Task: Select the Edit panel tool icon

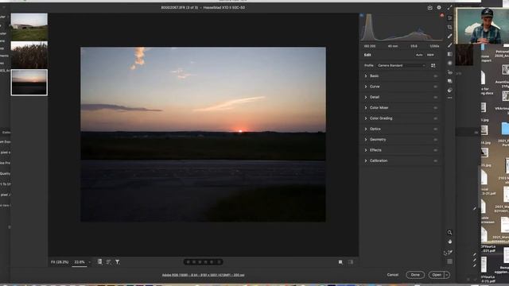Action: 449,18
